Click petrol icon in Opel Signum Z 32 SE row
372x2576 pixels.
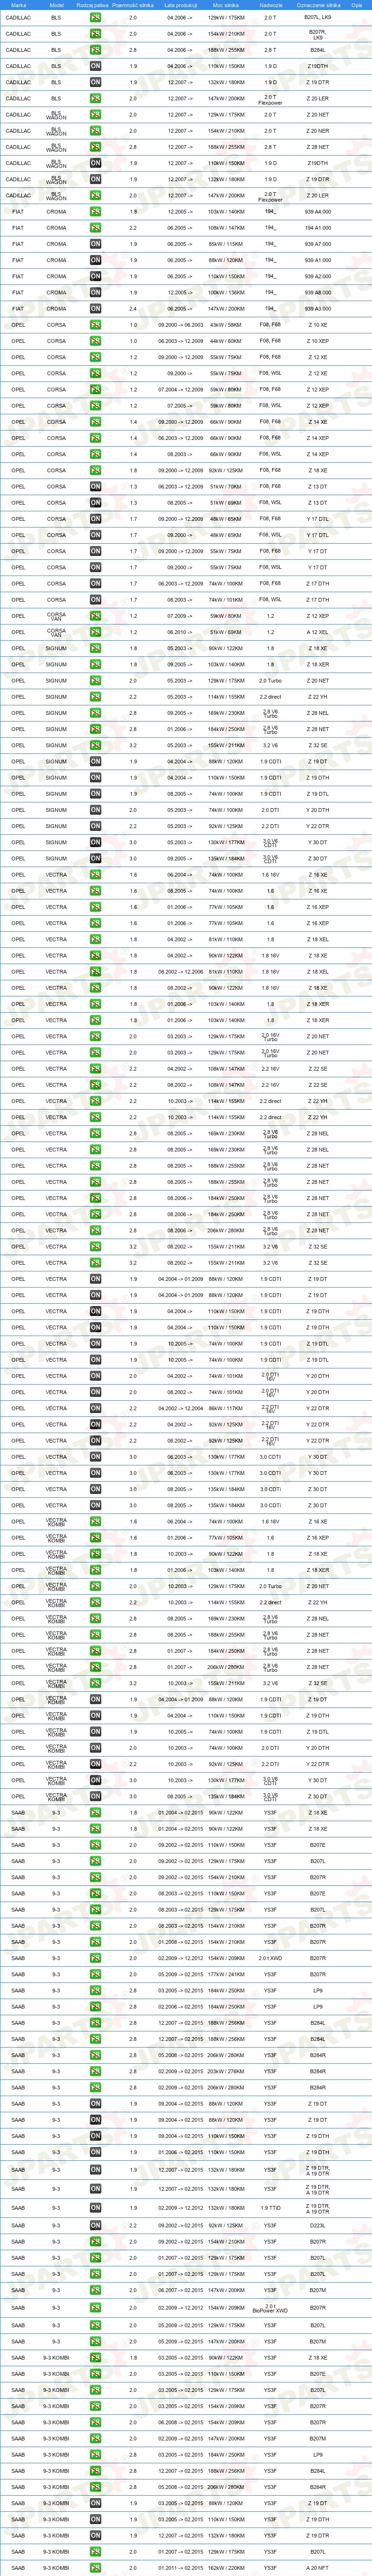(96, 745)
